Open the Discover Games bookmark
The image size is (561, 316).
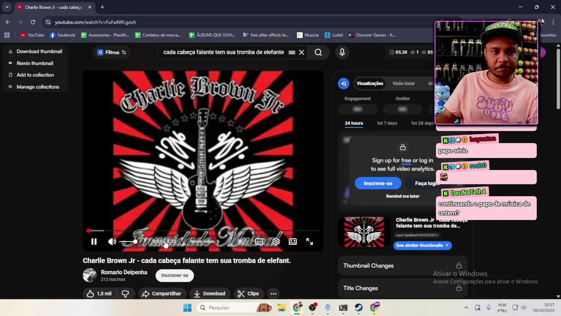coord(372,35)
